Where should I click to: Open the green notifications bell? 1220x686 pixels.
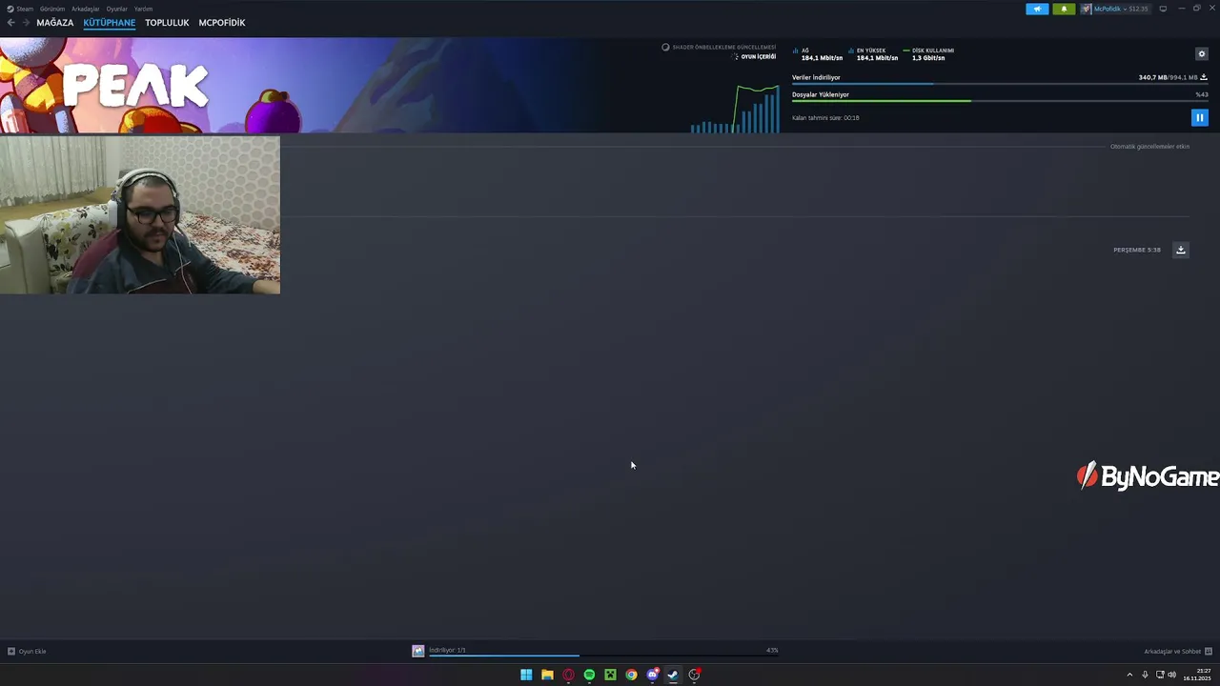1064,9
